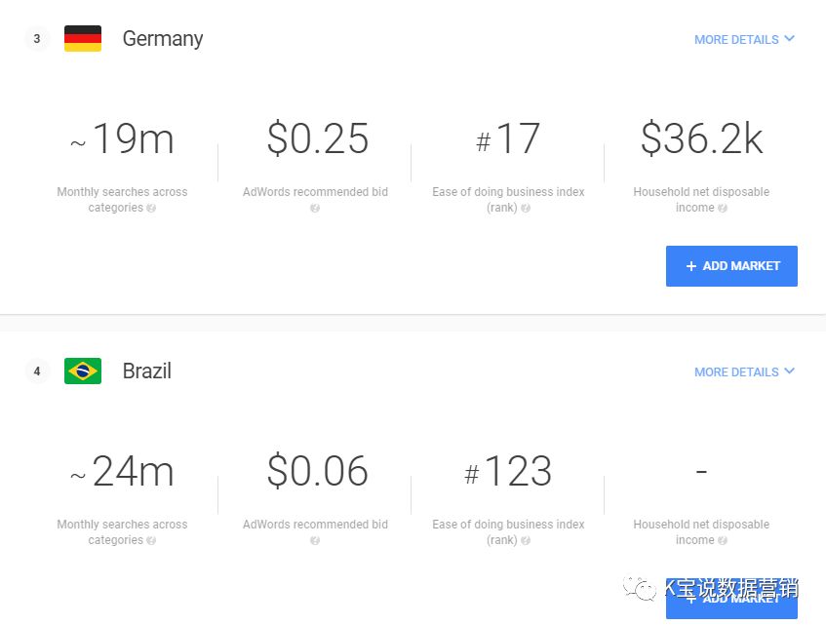Click the Brazil flag icon

83,371
